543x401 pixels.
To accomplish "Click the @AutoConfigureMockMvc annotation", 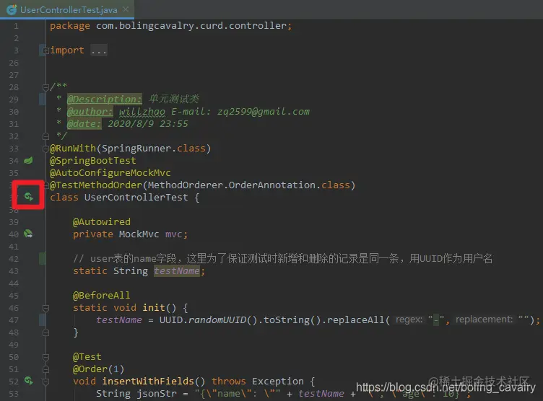I will pos(110,172).
